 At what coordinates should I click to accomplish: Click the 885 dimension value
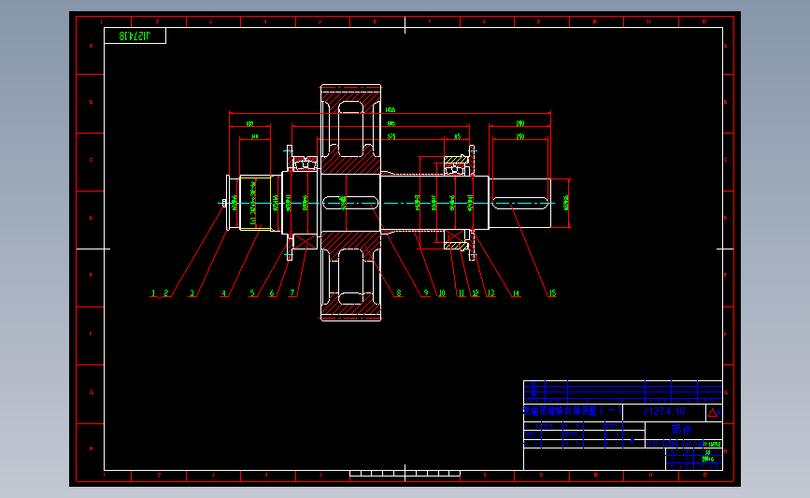click(391, 124)
